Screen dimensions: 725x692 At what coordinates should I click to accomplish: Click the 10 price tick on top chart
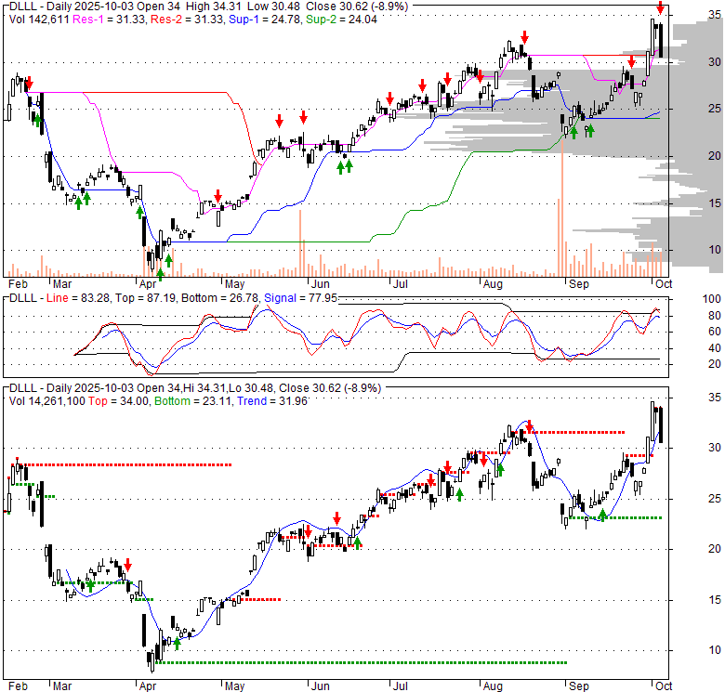pyautogui.click(x=715, y=250)
